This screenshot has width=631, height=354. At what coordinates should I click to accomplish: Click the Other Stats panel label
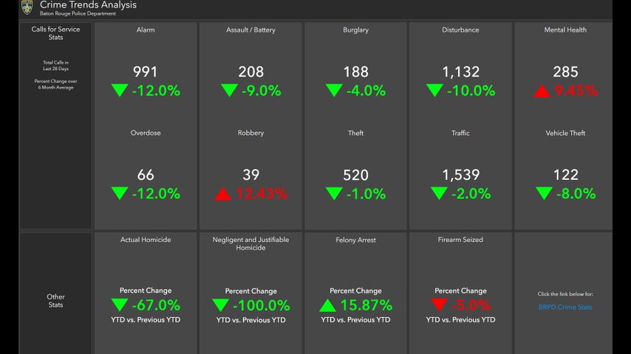tap(56, 301)
